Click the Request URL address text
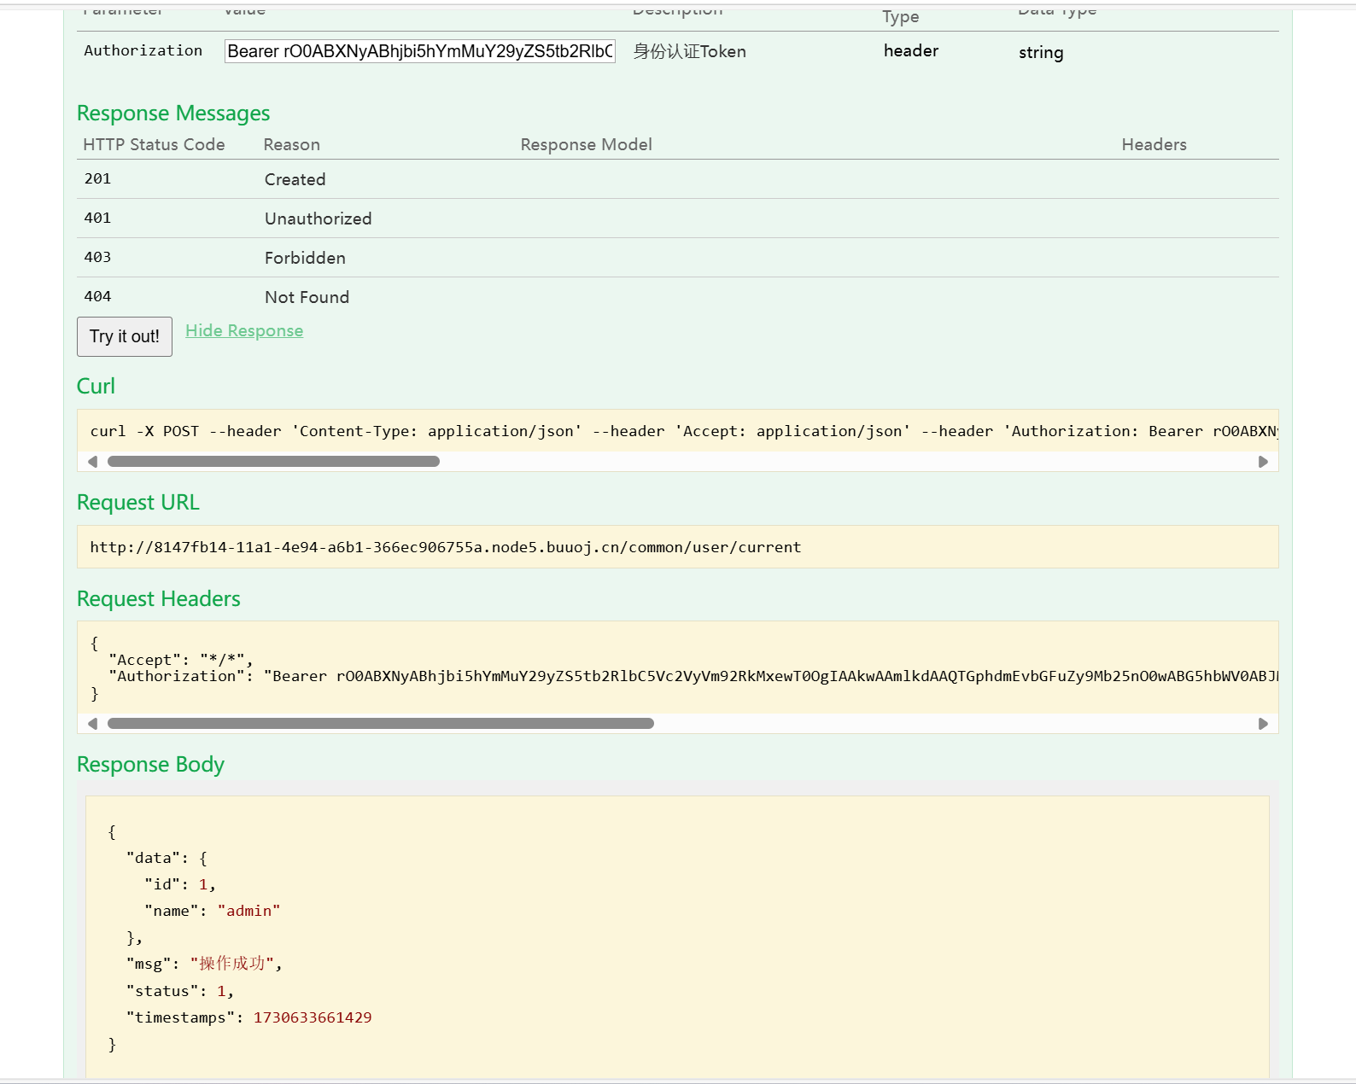This screenshot has width=1356, height=1084. coord(445,547)
